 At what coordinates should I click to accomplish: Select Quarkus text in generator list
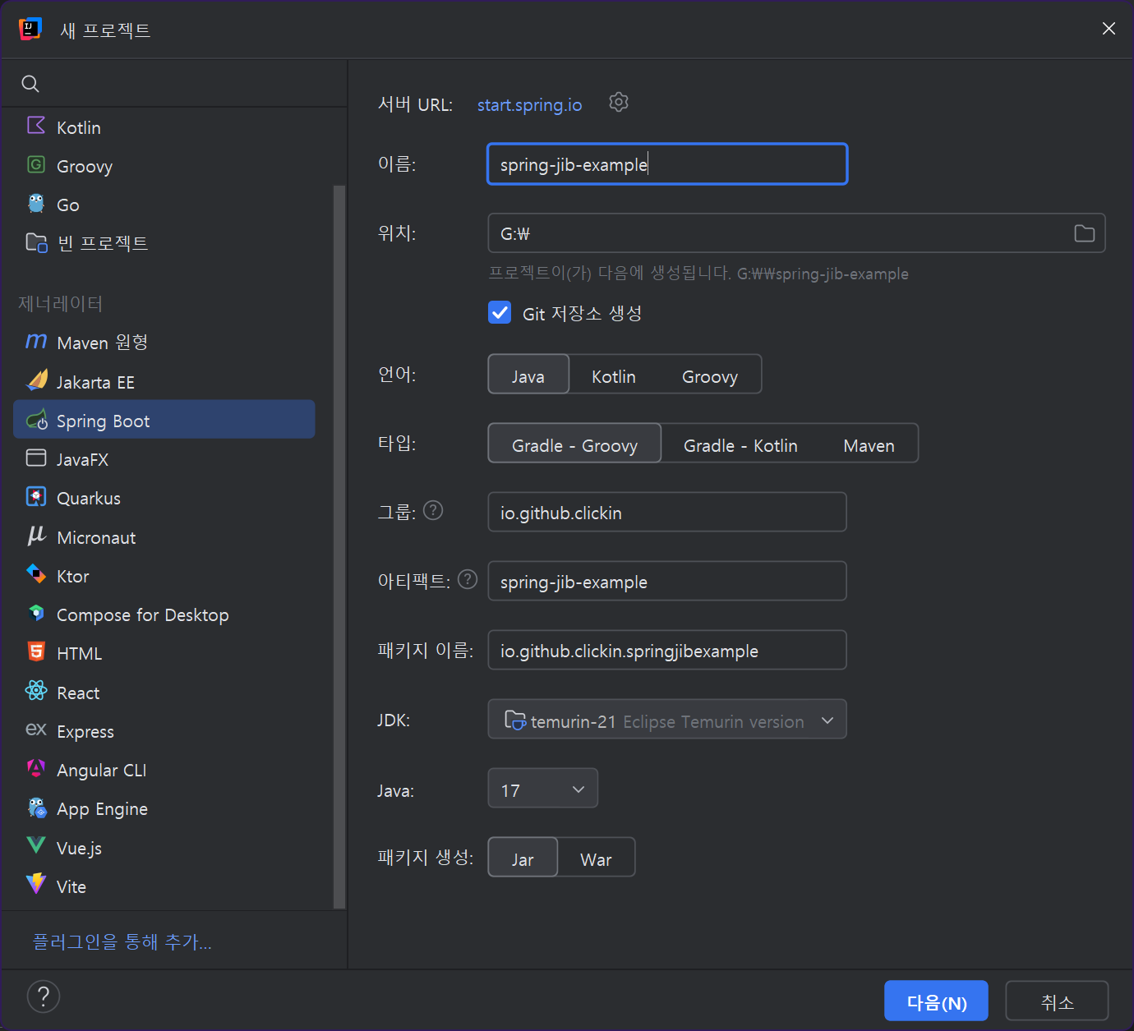click(x=89, y=498)
